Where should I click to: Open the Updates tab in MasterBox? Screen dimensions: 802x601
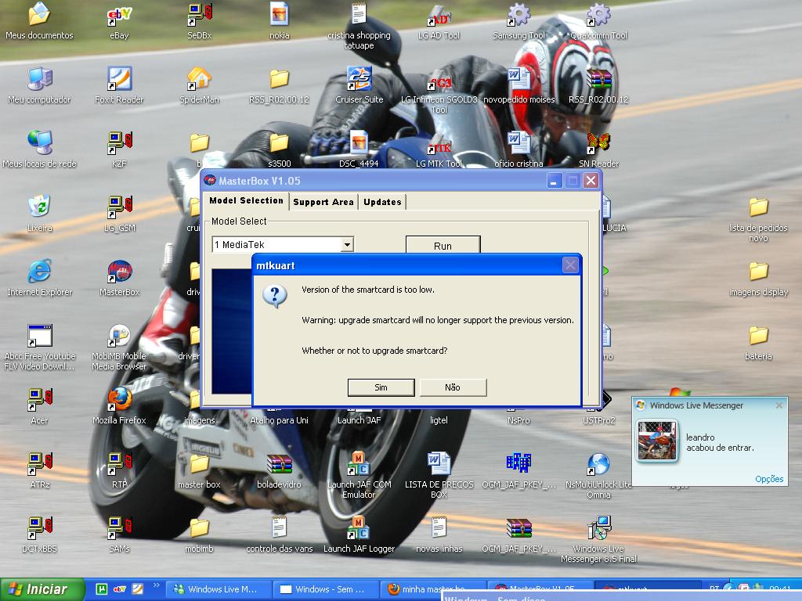(x=382, y=202)
